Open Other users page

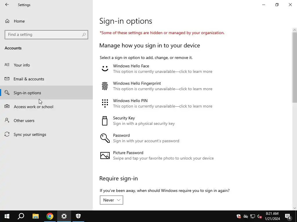[46, 121]
